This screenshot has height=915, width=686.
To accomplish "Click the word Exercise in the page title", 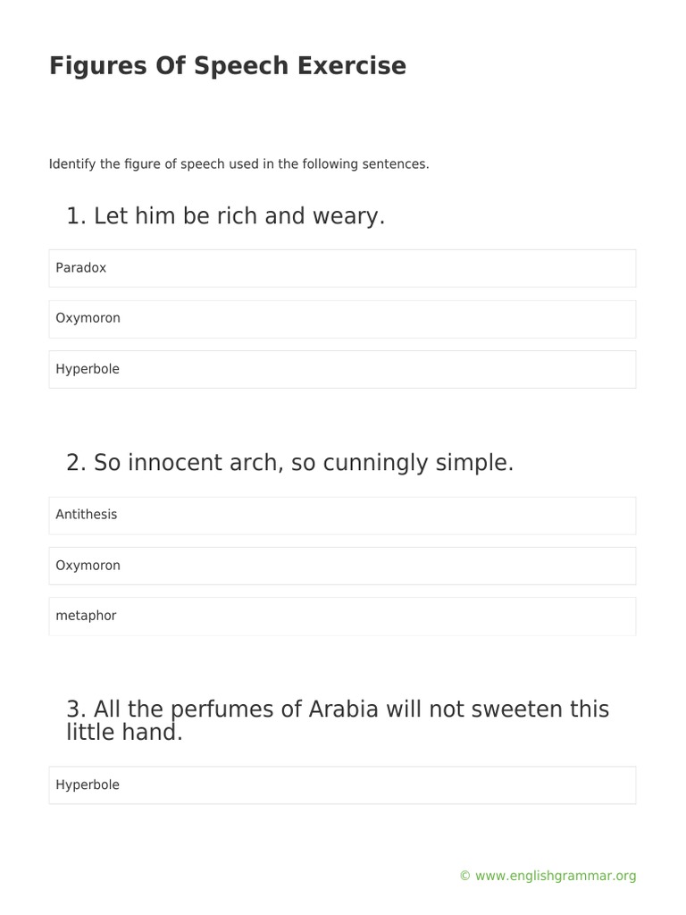I will coord(352,65).
